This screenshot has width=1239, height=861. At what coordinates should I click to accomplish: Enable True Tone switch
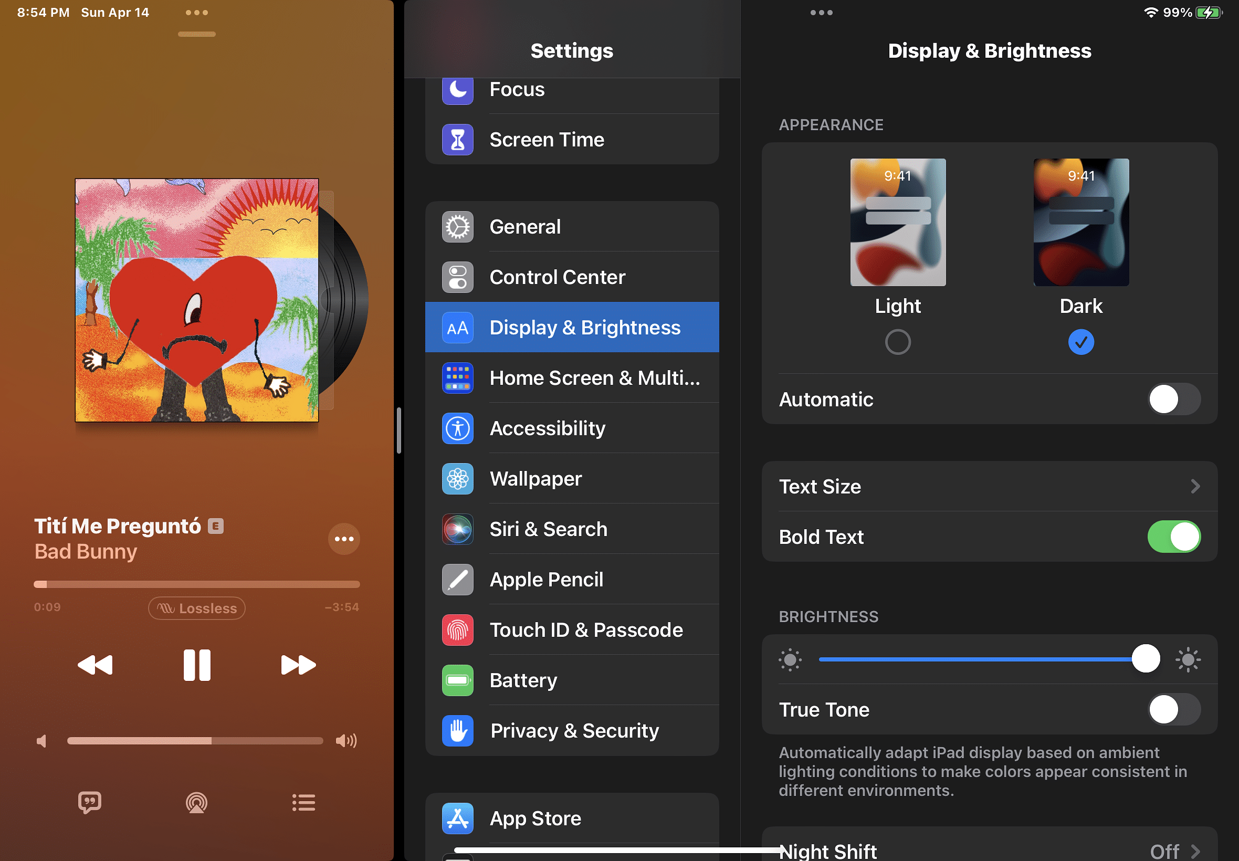tap(1173, 709)
